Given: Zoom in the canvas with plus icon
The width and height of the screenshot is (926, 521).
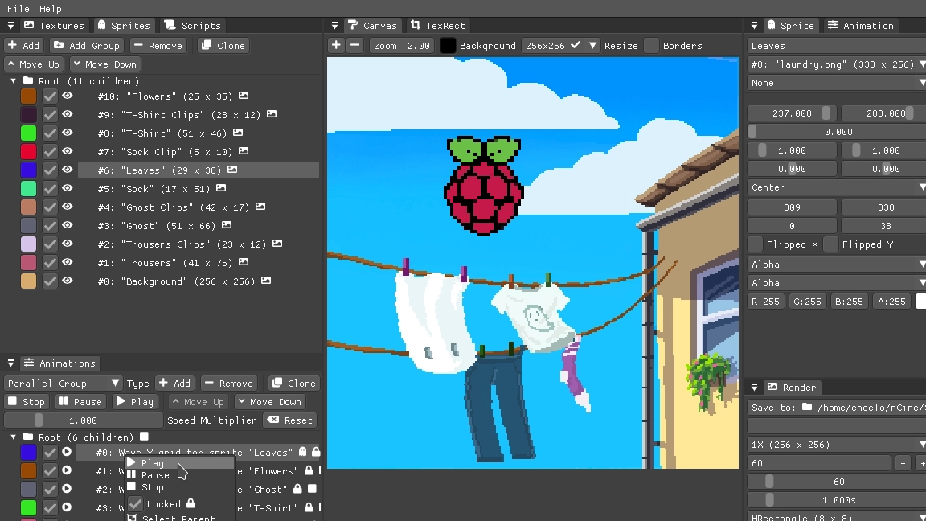Looking at the screenshot, I should tap(336, 46).
